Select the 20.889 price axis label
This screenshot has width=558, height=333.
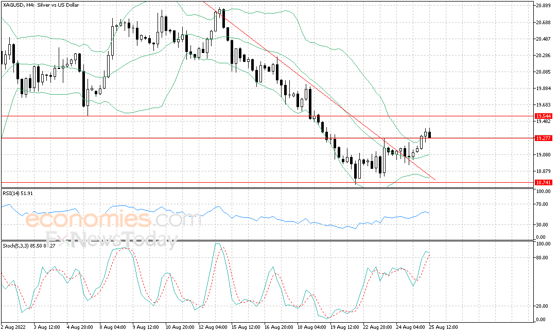point(544,5)
